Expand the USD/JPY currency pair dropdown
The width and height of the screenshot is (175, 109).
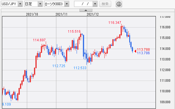tap(20, 4)
